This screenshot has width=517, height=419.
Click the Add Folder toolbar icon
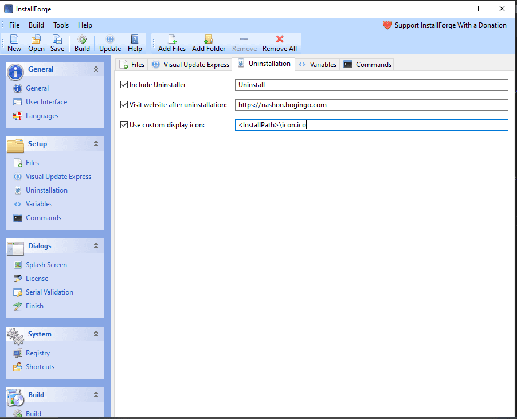pos(208,43)
